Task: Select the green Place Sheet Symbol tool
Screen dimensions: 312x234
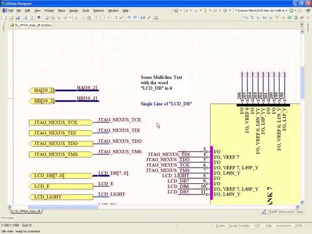Action: pyautogui.click(x=289, y=18)
